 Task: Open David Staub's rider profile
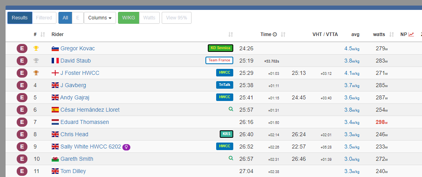click(75, 61)
